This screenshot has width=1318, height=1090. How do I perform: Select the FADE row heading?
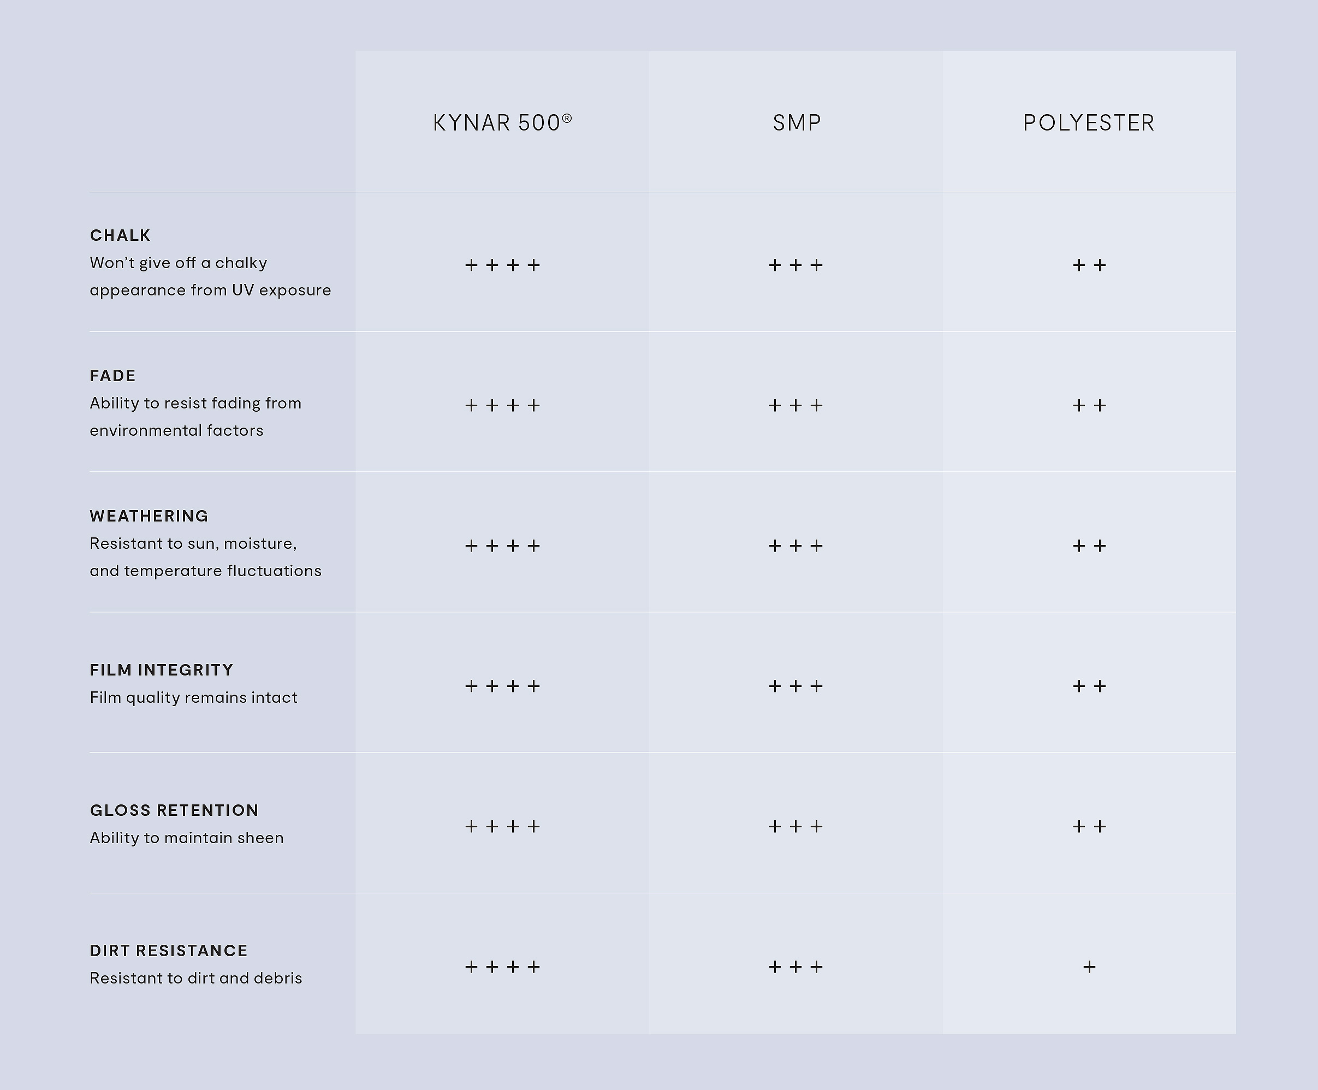point(113,376)
